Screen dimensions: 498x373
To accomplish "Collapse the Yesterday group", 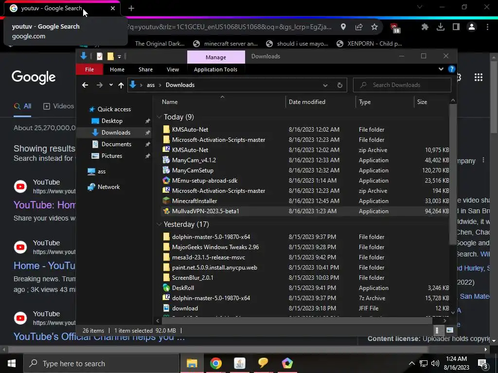I will click(160, 224).
